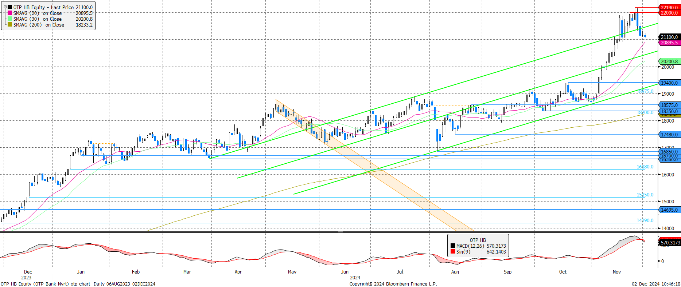
Task: Click the 02-Dec-2024 10:46:18 timestamp
Action: click(656, 284)
